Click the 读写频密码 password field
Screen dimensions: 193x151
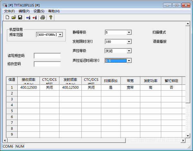[47, 56]
